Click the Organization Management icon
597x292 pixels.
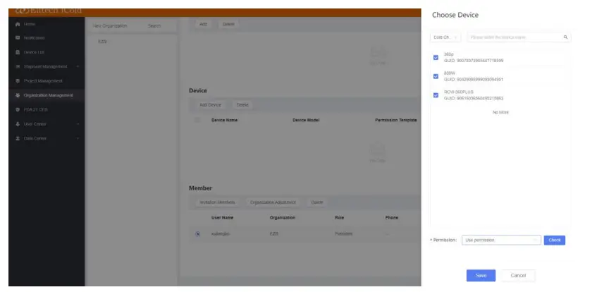click(17, 95)
